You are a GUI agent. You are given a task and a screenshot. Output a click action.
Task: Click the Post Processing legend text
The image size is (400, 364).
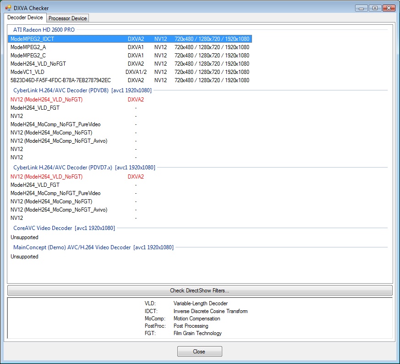pos(191,326)
